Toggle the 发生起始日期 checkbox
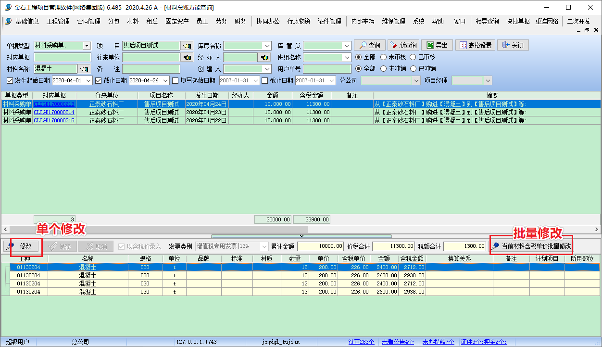Viewport: 602px width, 347px height. point(10,80)
